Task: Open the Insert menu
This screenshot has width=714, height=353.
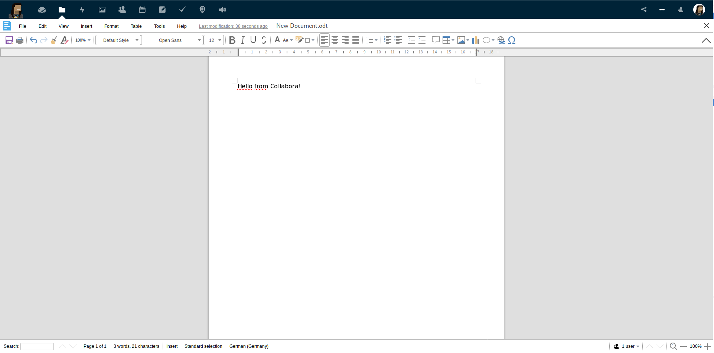Action: [87, 26]
